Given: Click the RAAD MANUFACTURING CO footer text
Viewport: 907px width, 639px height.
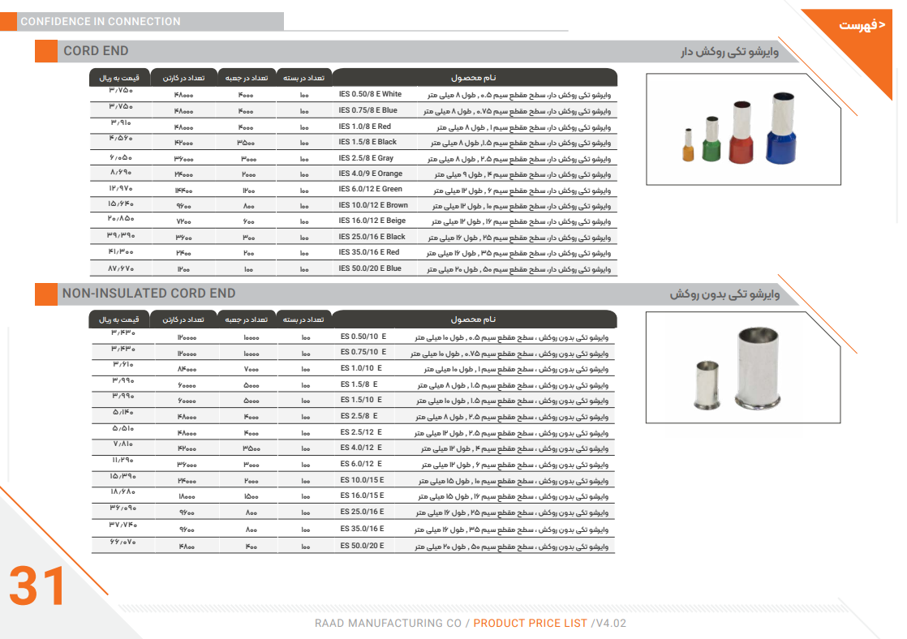Looking at the screenshot, I should (x=388, y=624).
